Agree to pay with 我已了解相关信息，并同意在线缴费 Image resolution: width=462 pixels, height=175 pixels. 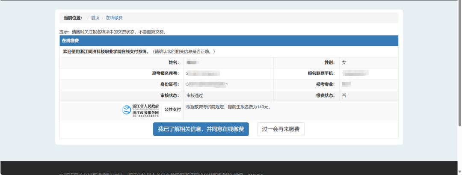[x=201, y=129]
